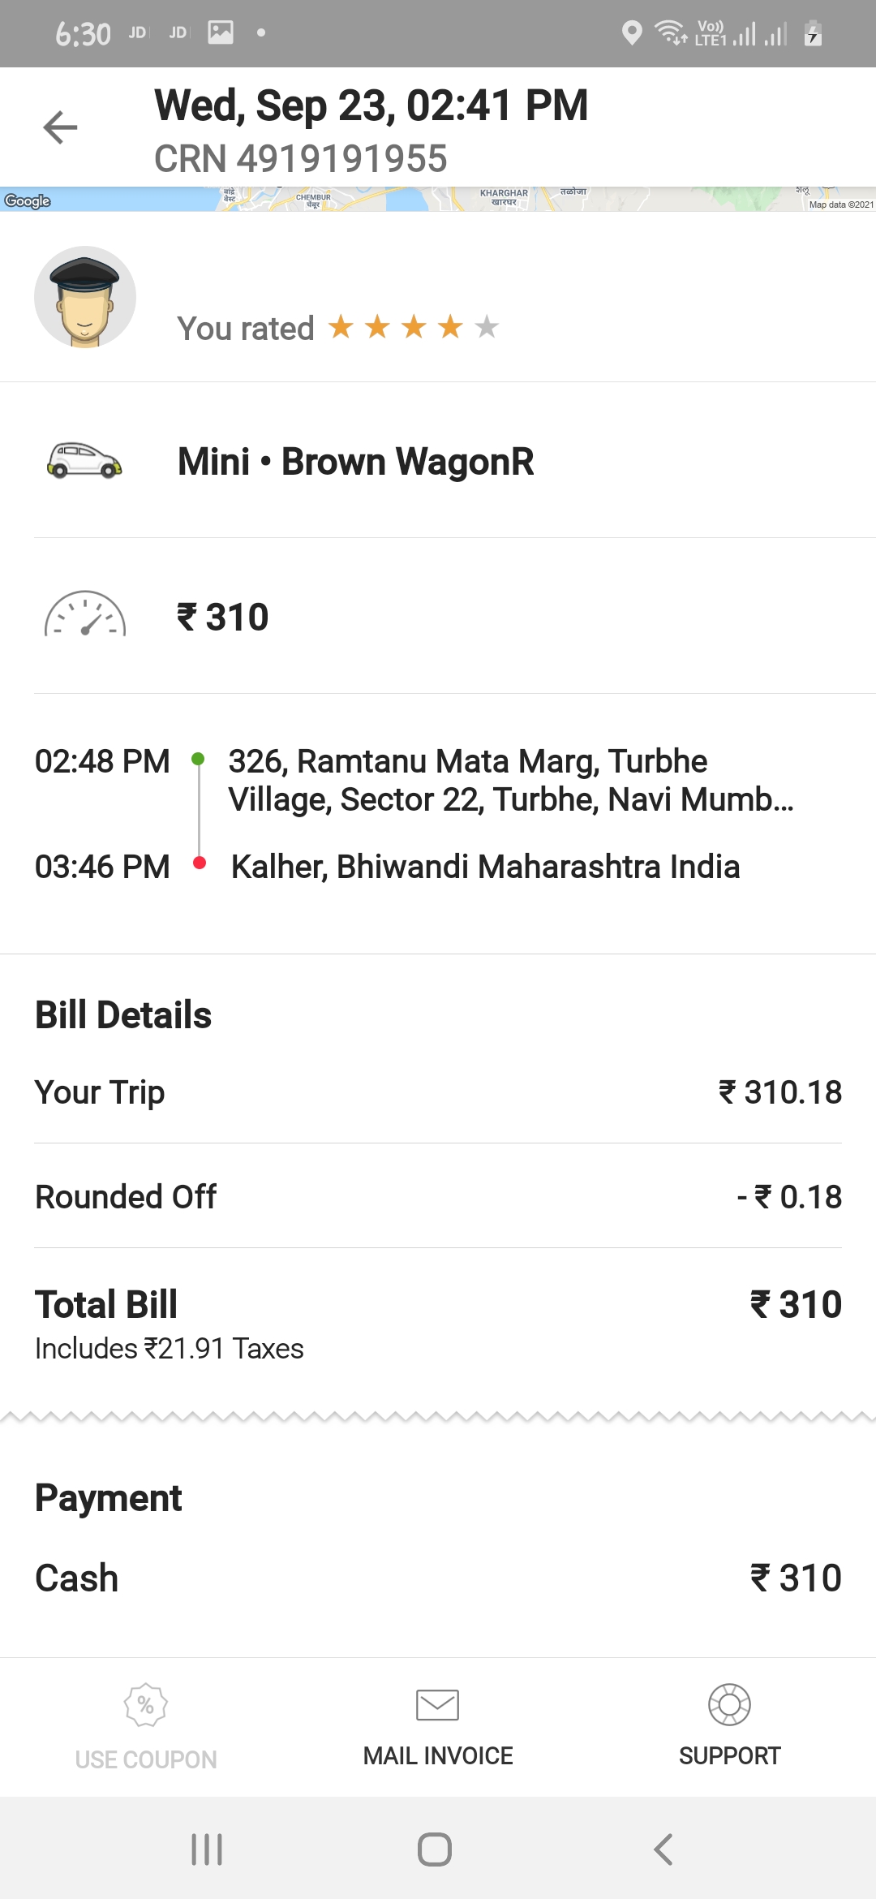Tap pickup address Ramtanu Mata Marg
Image resolution: width=876 pixels, height=1899 pixels.
point(511,780)
